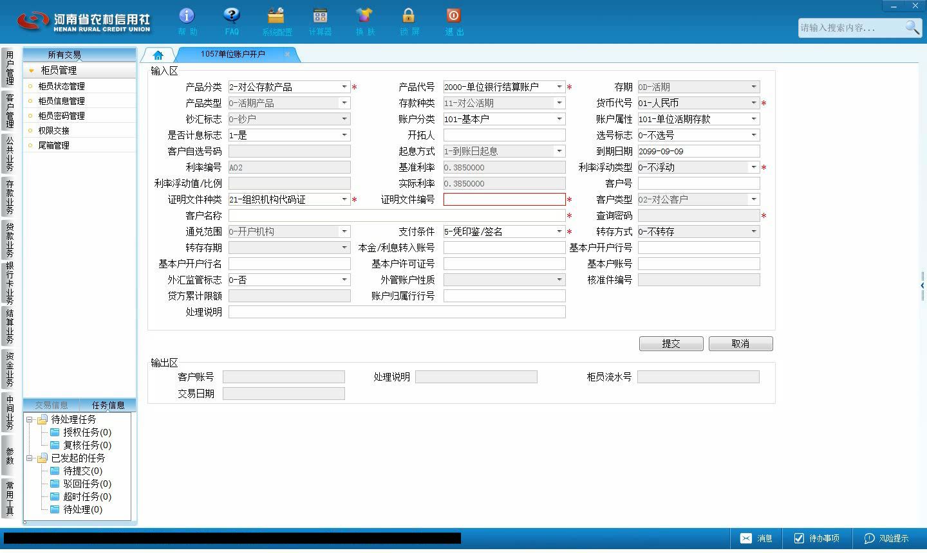
Task: Focus the 处理说明 input field in 输入区
Action: (397, 312)
